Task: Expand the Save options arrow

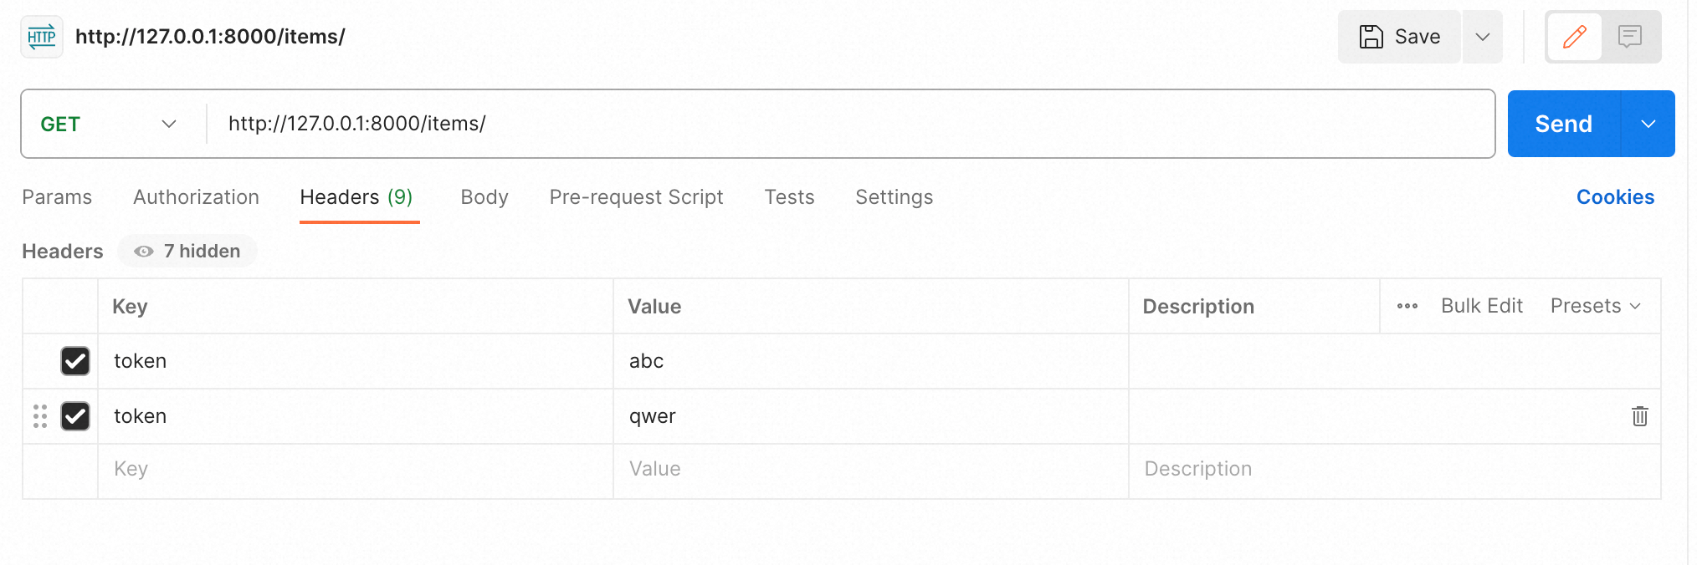Action: [x=1482, y=37]
